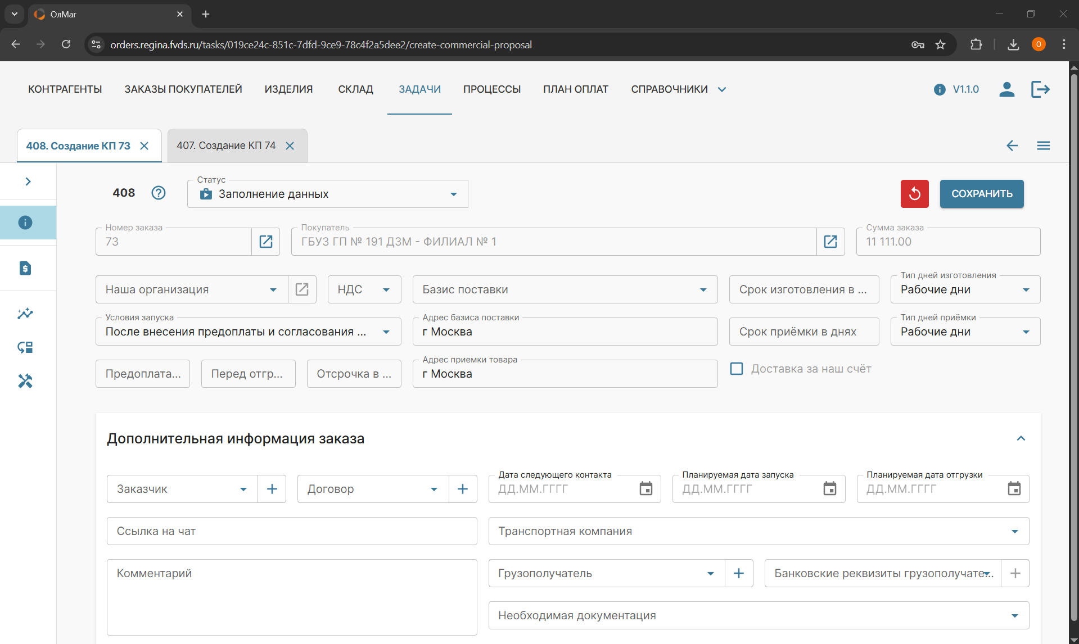Open the buyer details external link icon
Image resolution: width=1079 pixels, height=644 pixels.
[830, 242]
